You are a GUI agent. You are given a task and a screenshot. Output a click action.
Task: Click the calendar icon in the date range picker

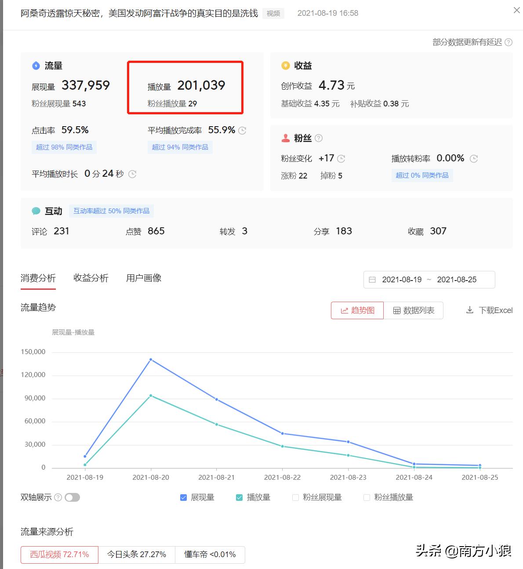tap(373, 279)
